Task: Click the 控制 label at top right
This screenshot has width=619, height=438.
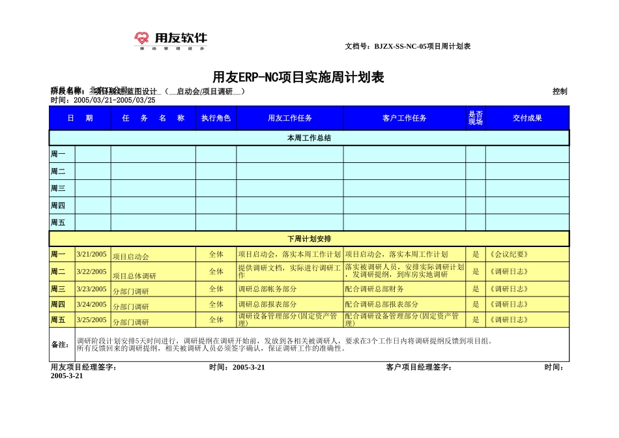Action: click(x=560, y=91)
